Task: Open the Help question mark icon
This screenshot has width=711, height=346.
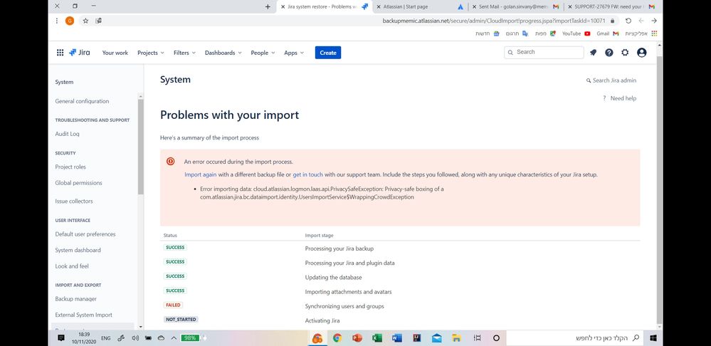Action: [609, 53]
